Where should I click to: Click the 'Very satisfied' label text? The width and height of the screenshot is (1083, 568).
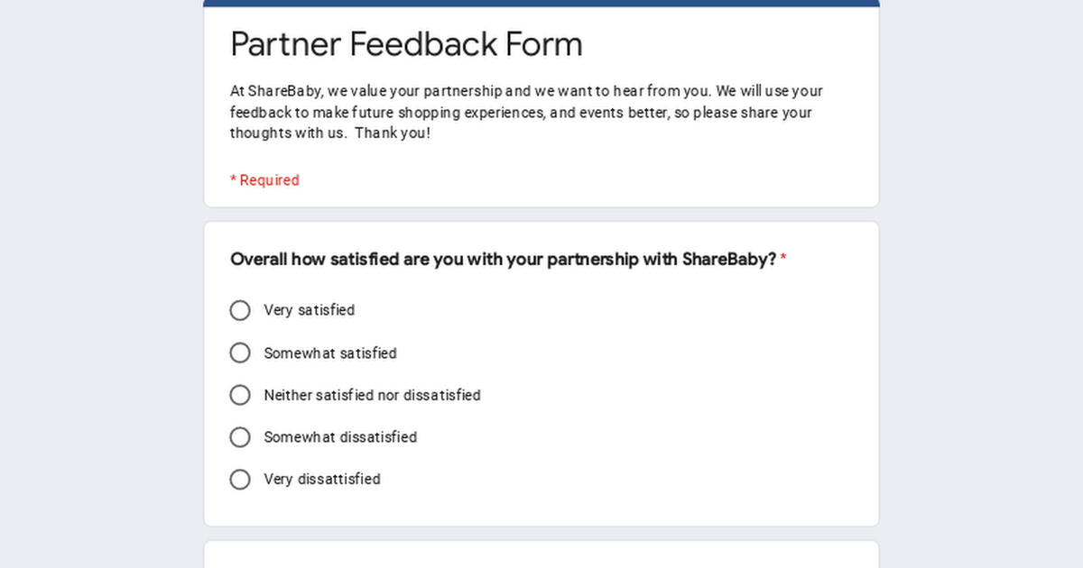coord(309,311)
